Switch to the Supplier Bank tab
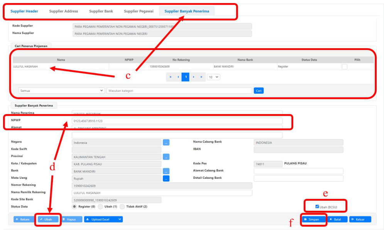This screenshot has width=384, height=230. [101, 11]
